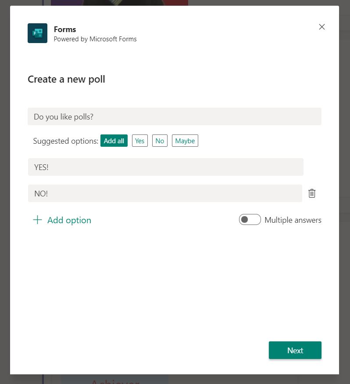Edit the YES! option field
The width and height of the screenshot is (350, 384).
[x=165, y=167]
